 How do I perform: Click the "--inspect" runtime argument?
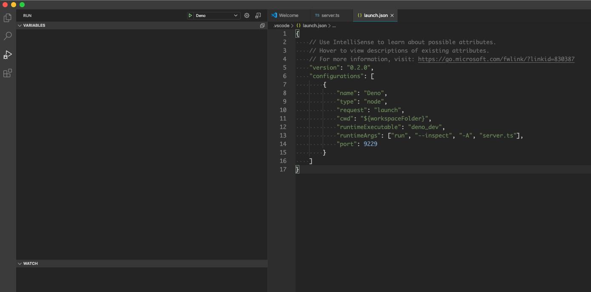click(x=433, y=135)
